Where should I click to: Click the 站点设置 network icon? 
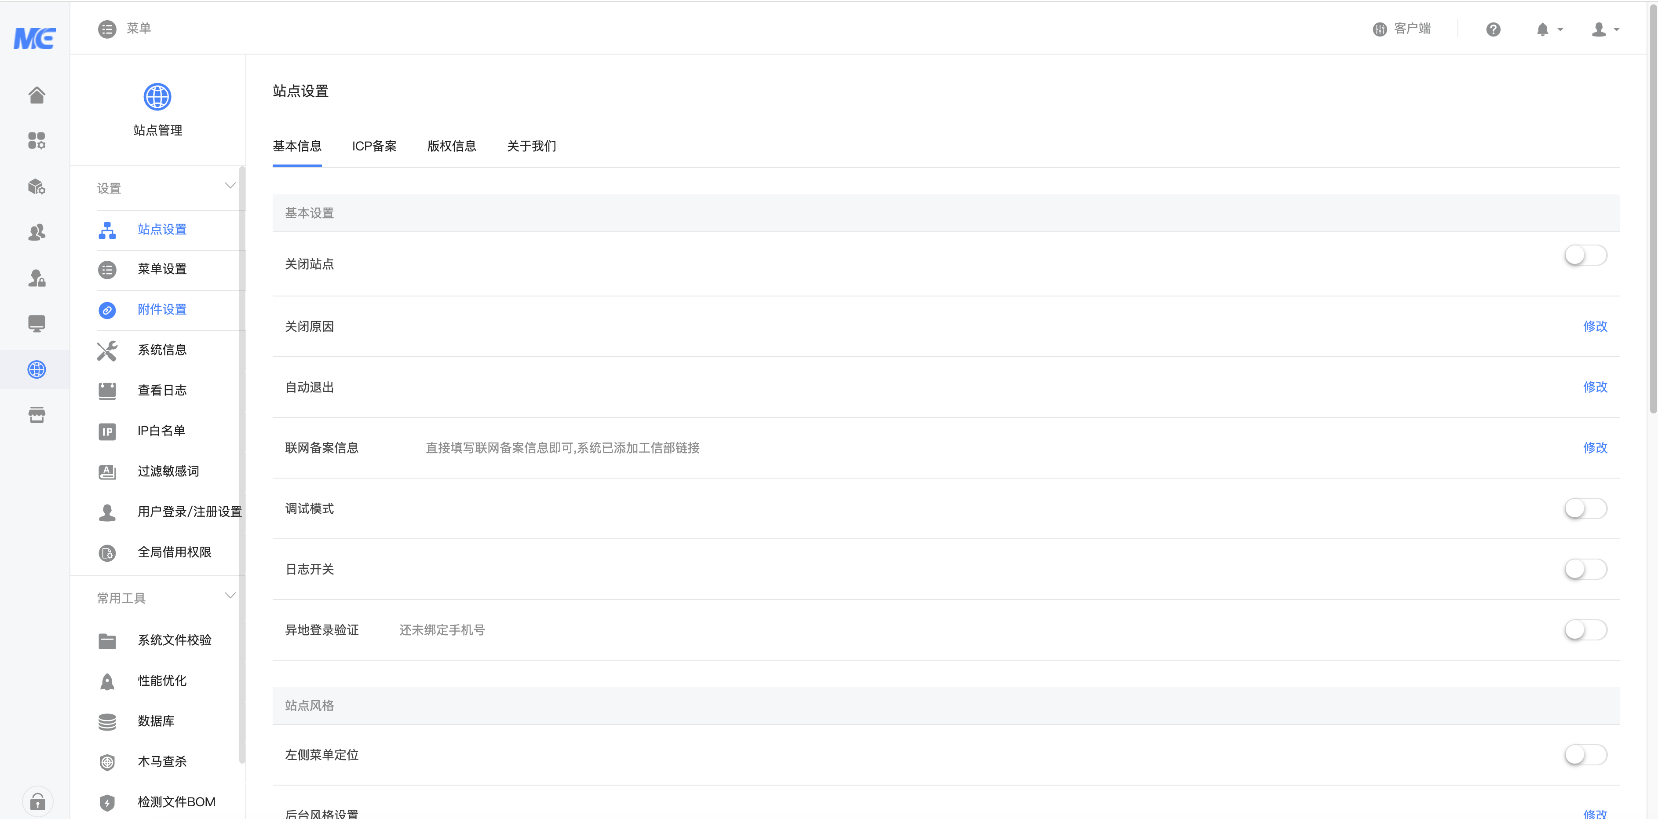[107, 230]
